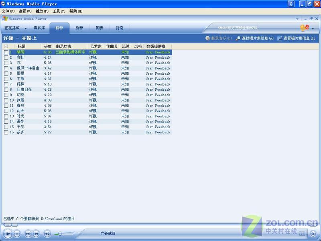Check the box for track 你
This screenshot has width=321, height=241.
coord(6,63)
